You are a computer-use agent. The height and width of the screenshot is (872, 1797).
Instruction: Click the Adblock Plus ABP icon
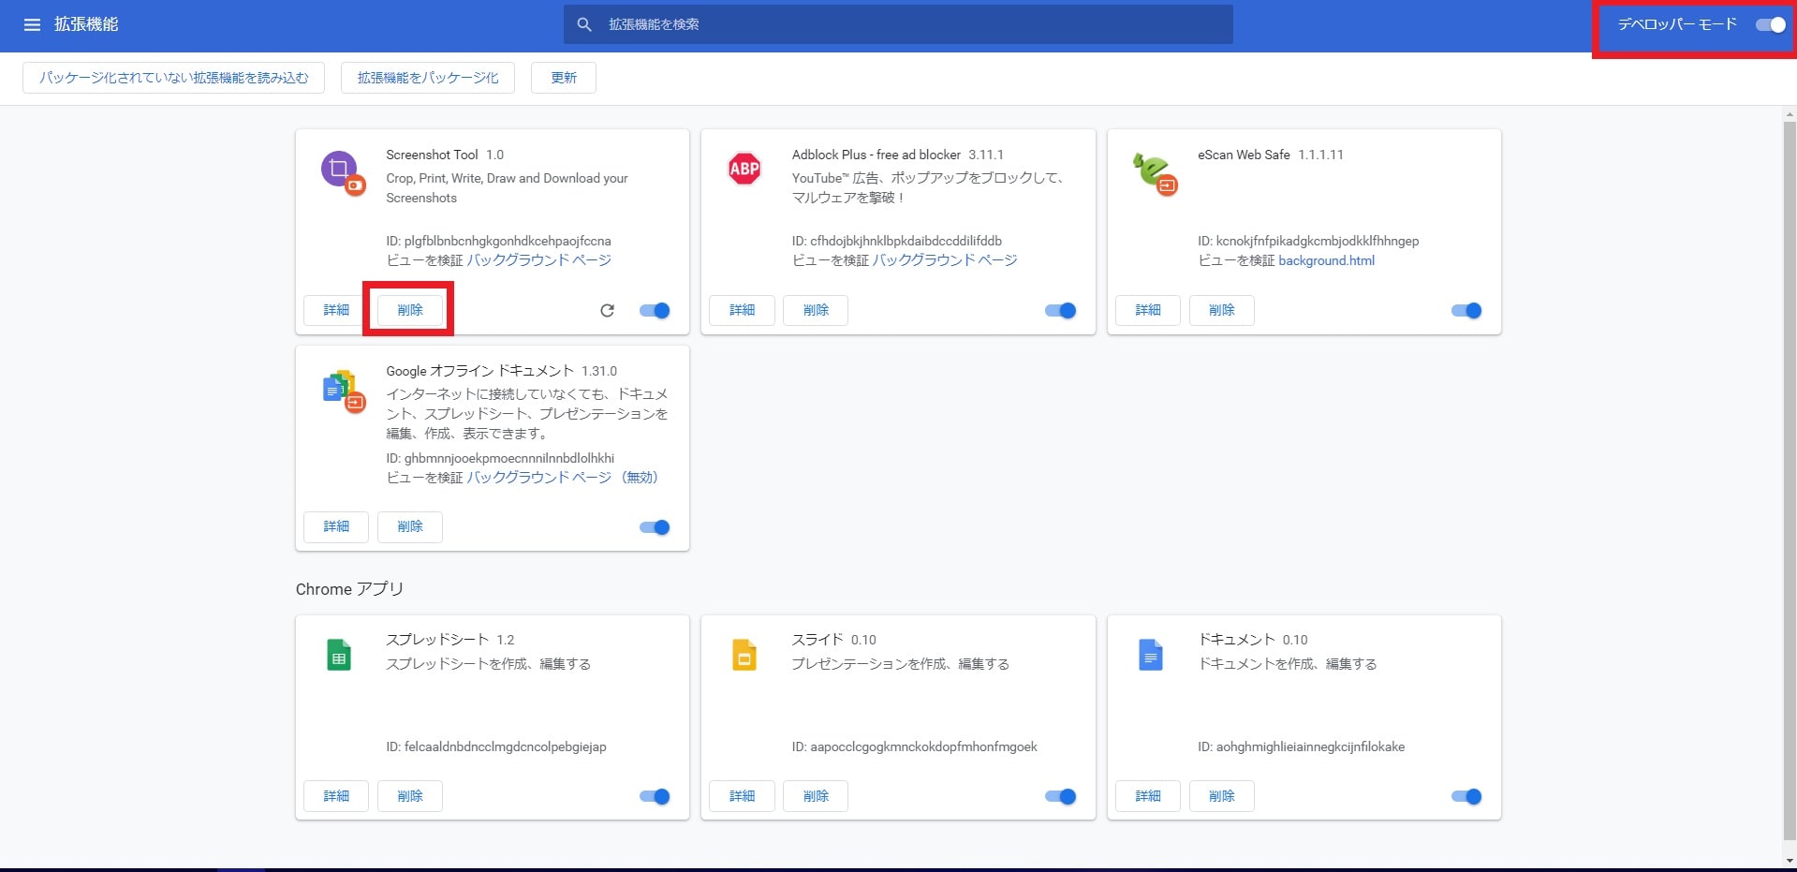tap(744, 169)
